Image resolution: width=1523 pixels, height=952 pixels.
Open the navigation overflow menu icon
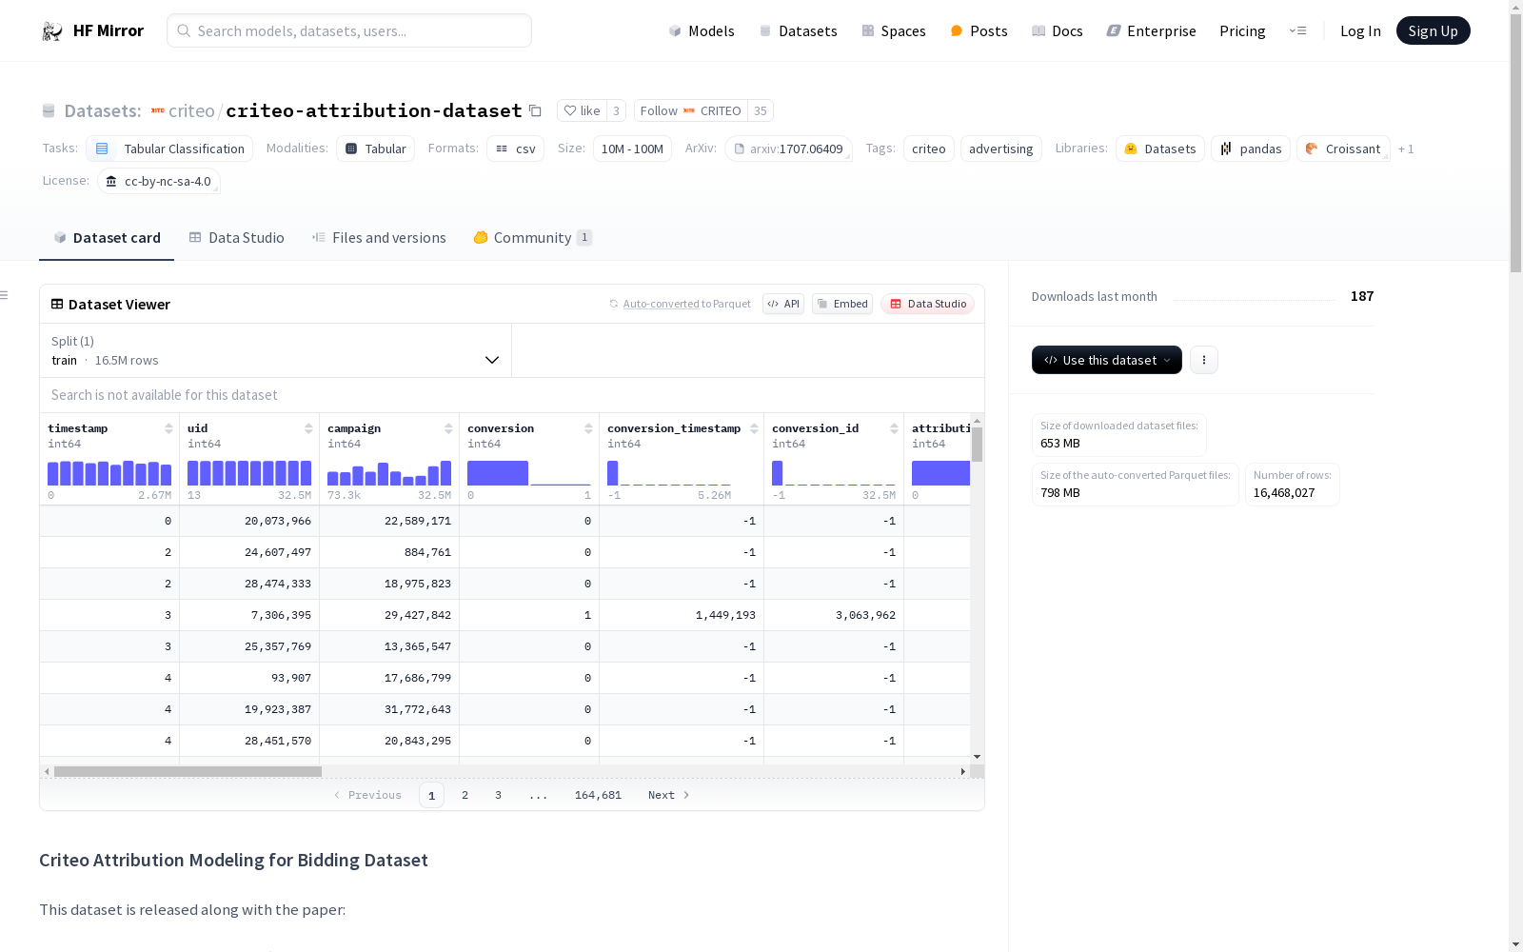[x=1297, y=30]
